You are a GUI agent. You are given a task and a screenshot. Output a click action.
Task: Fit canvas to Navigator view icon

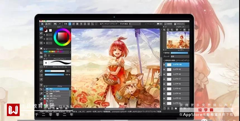click(x=168, y=30)
